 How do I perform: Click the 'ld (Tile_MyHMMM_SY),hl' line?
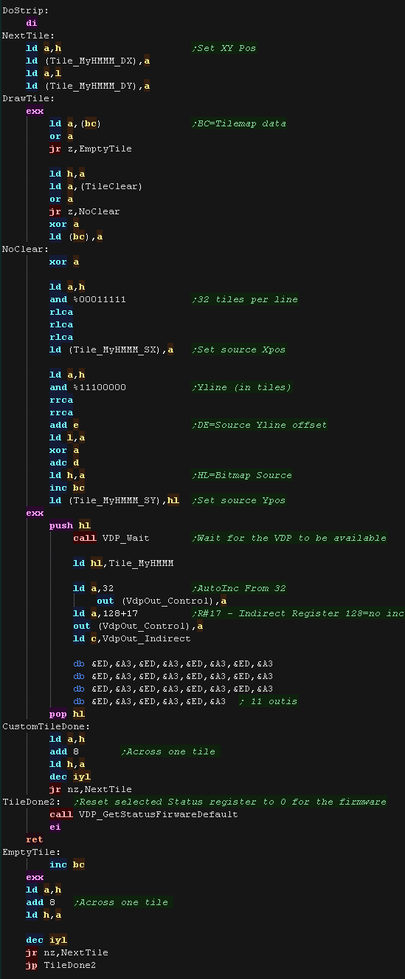tap(114, 500)
